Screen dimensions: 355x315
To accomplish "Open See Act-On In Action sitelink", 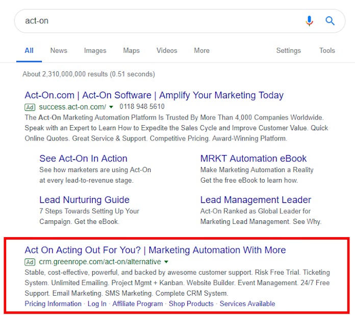I will click(83, 158).
